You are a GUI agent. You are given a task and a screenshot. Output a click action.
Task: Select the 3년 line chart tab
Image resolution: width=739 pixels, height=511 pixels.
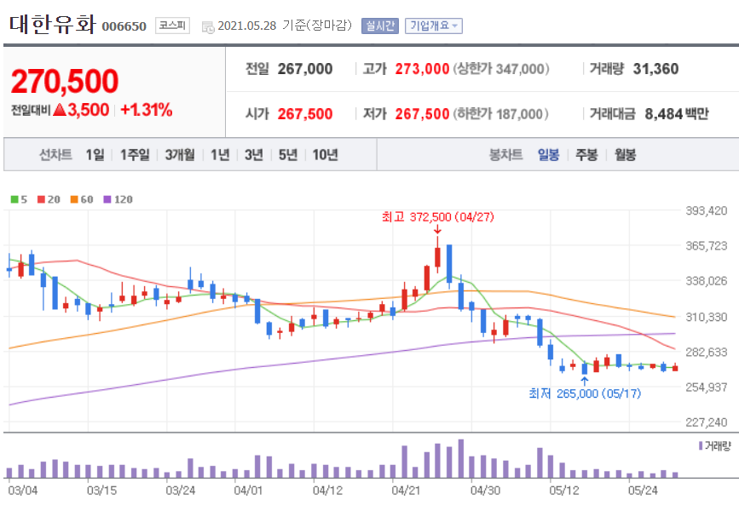(253, 154)
